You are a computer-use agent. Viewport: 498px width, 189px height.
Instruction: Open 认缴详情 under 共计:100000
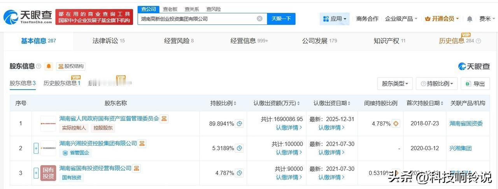289,153
